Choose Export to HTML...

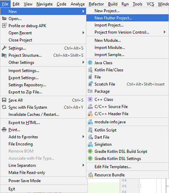tap(43, 122)
